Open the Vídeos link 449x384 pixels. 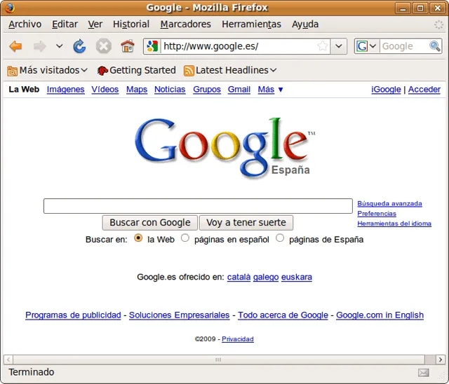coord(105,90)
